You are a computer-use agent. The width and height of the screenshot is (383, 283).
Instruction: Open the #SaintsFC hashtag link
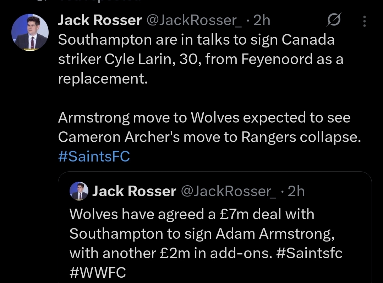click(93, 156)
